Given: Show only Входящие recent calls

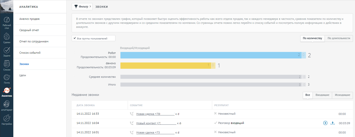Looking at the screenshot, I should point(322,95).
